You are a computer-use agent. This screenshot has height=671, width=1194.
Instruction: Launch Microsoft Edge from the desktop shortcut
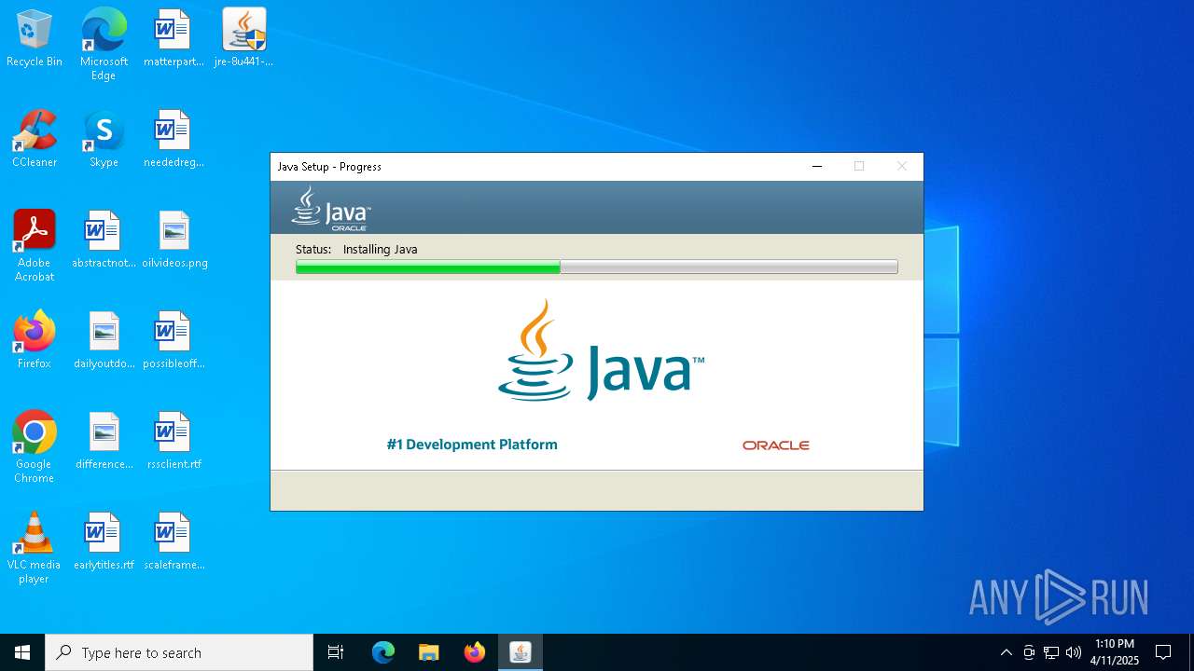click(104, 45)
